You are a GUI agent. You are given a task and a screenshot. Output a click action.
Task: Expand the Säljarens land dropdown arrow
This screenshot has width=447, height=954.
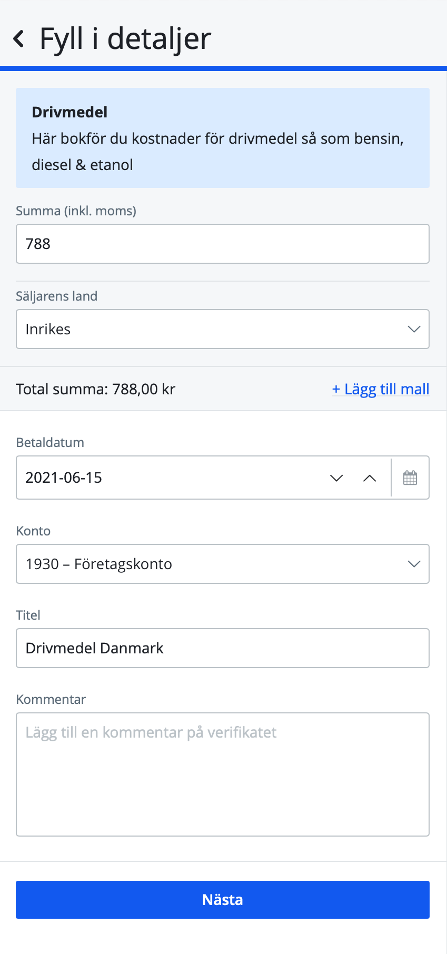point(414,329)
